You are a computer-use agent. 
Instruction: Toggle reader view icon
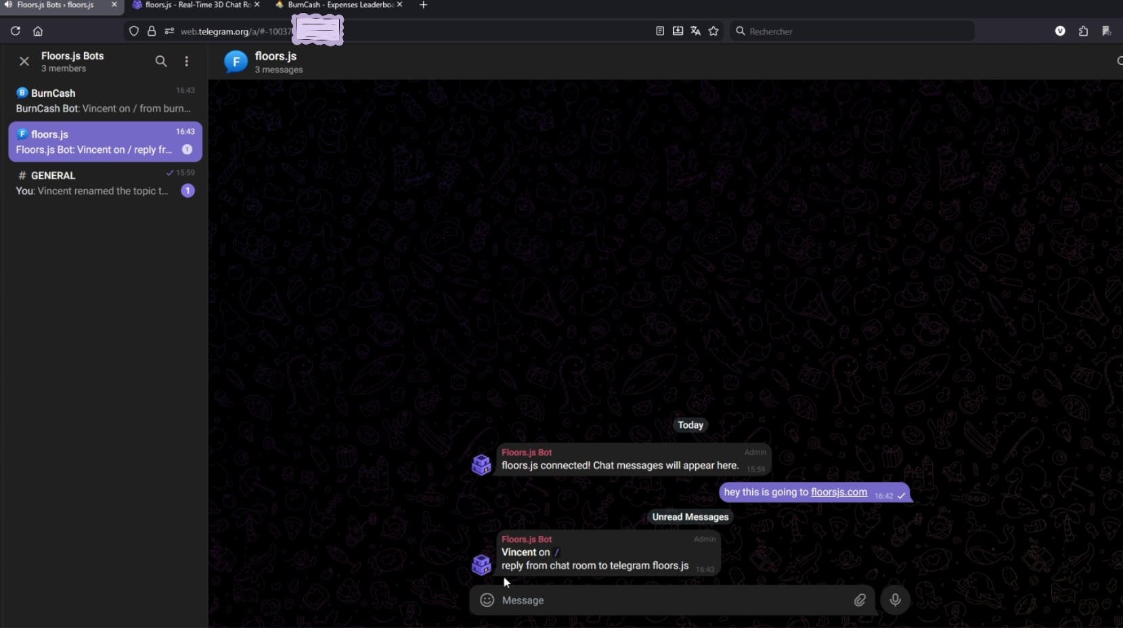click(x=660, y=31)
